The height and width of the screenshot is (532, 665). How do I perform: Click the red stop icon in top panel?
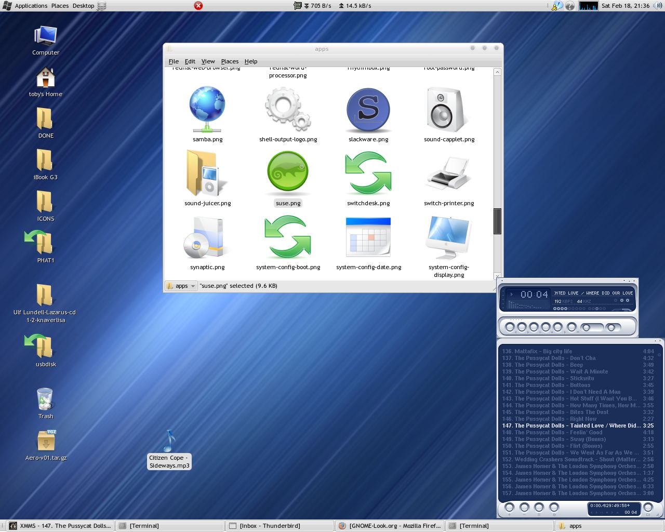(198, 6)
